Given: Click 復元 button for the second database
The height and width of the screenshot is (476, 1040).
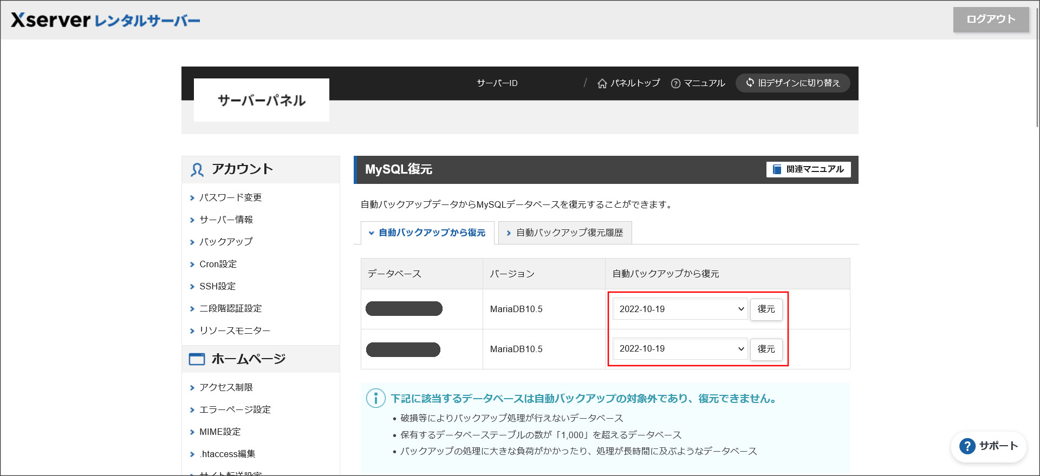Looking at the screenshot, I should coord(766,349).
